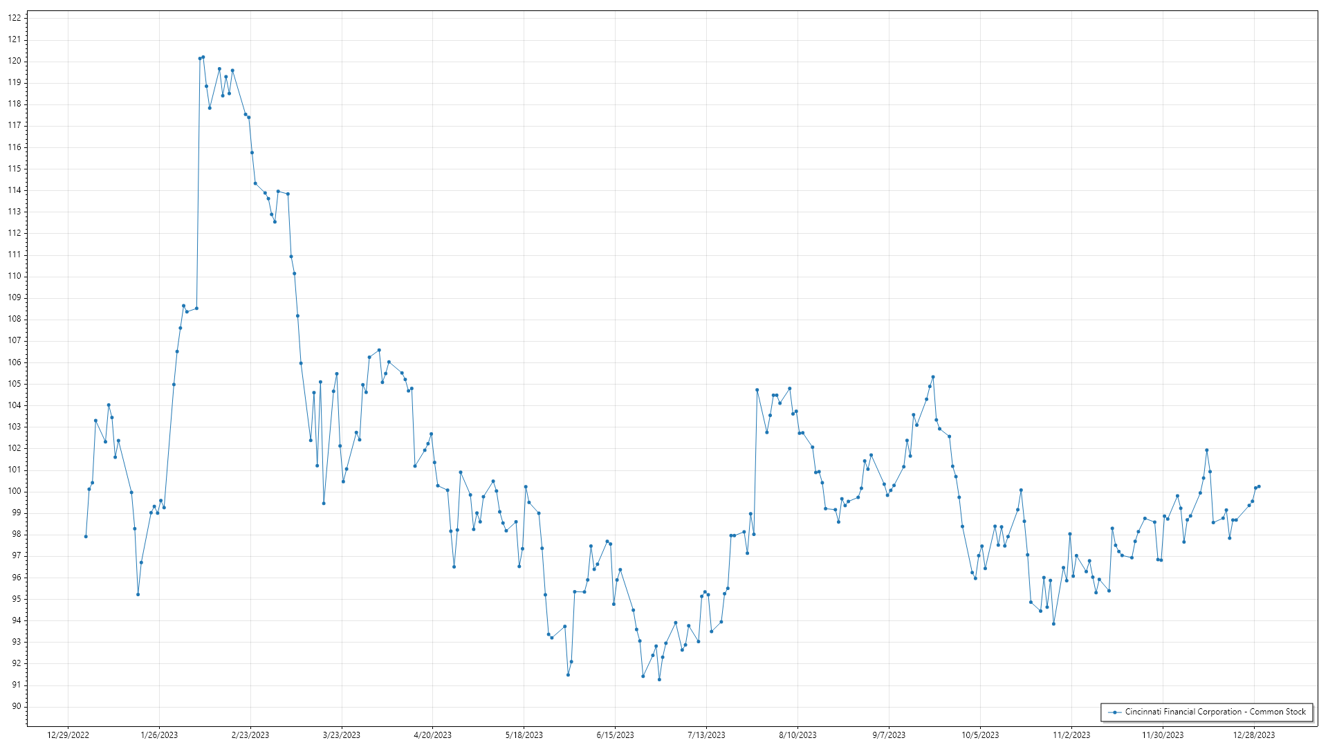
Task: Click the 5/18/2023 date label
Action: 524,735
